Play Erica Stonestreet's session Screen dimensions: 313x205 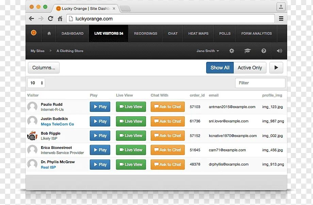[x=100, y=150]
